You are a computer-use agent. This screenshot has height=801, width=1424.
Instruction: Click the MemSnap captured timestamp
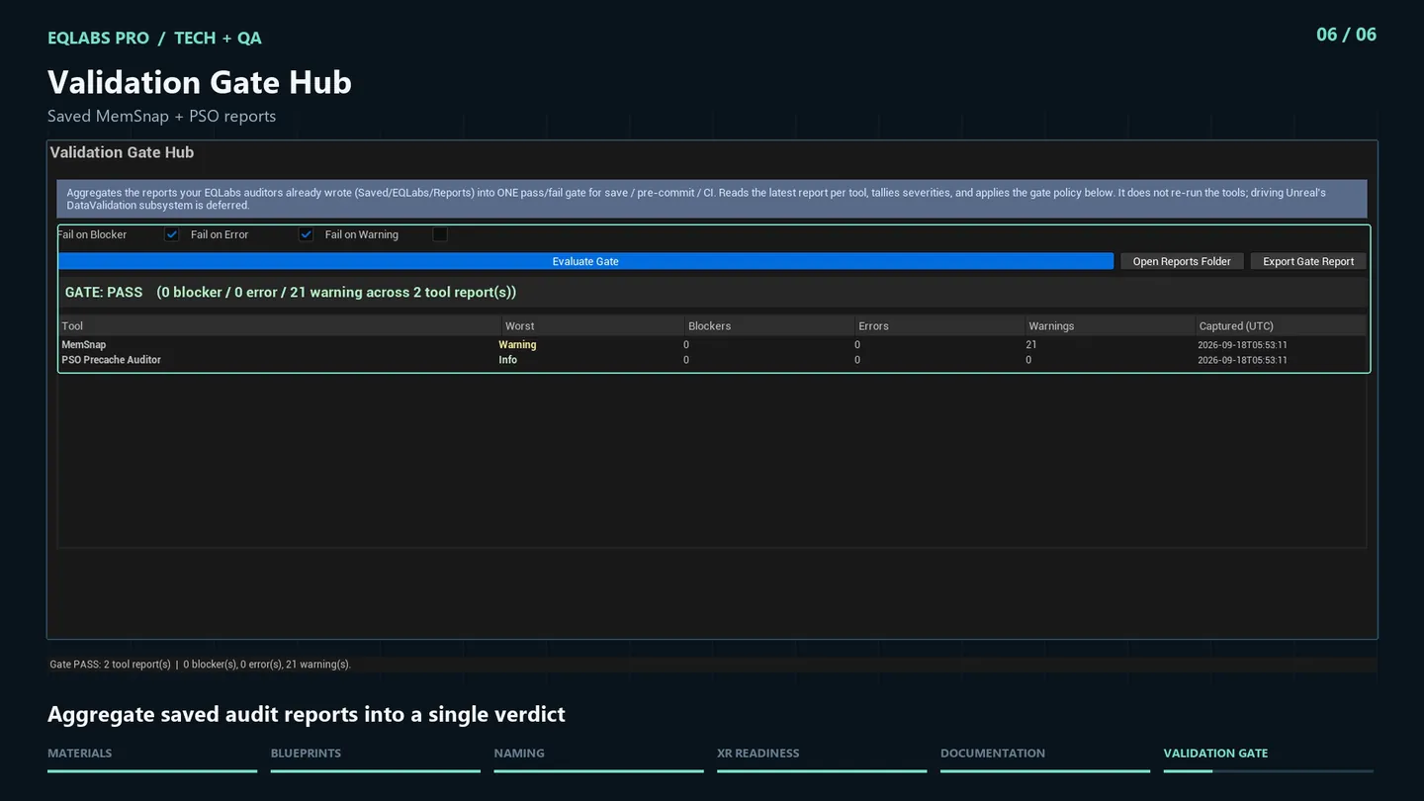click(x=1242, y=345)
